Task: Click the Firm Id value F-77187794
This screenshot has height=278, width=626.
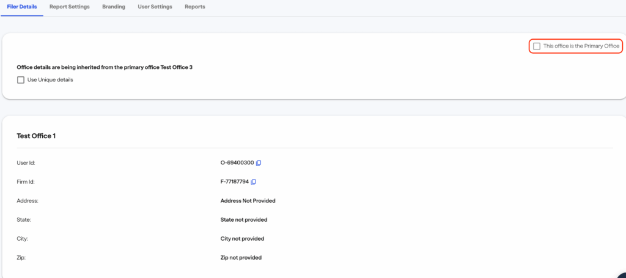Action: [x=235, y=182]
